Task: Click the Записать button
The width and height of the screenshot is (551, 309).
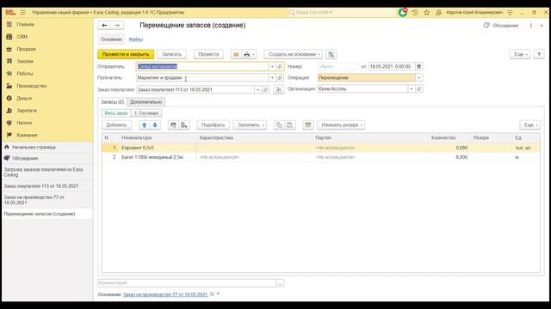Action: tap(171, 54)
